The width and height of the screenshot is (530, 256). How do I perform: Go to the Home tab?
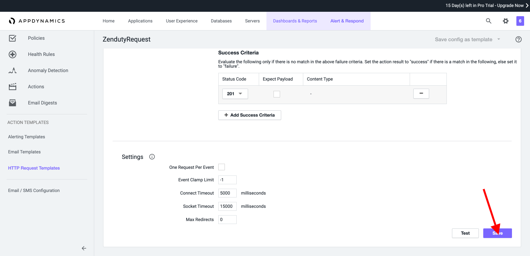click(x=109, y=21)
